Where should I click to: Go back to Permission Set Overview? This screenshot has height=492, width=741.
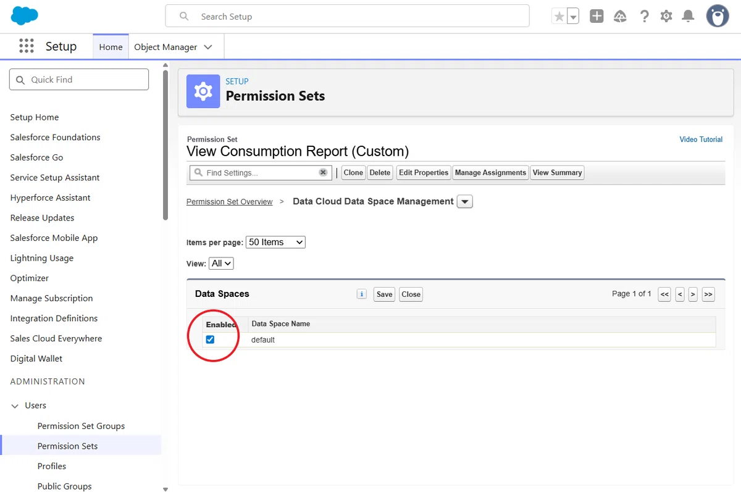pyautogui.click(x=230, y=202)
